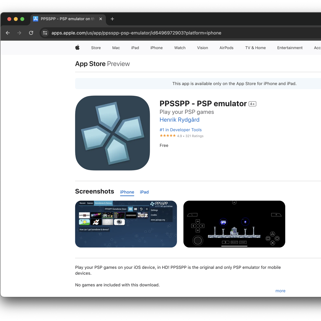Click the star rating icons
This screenshot has height=321, width=321.
coord(168,136)
